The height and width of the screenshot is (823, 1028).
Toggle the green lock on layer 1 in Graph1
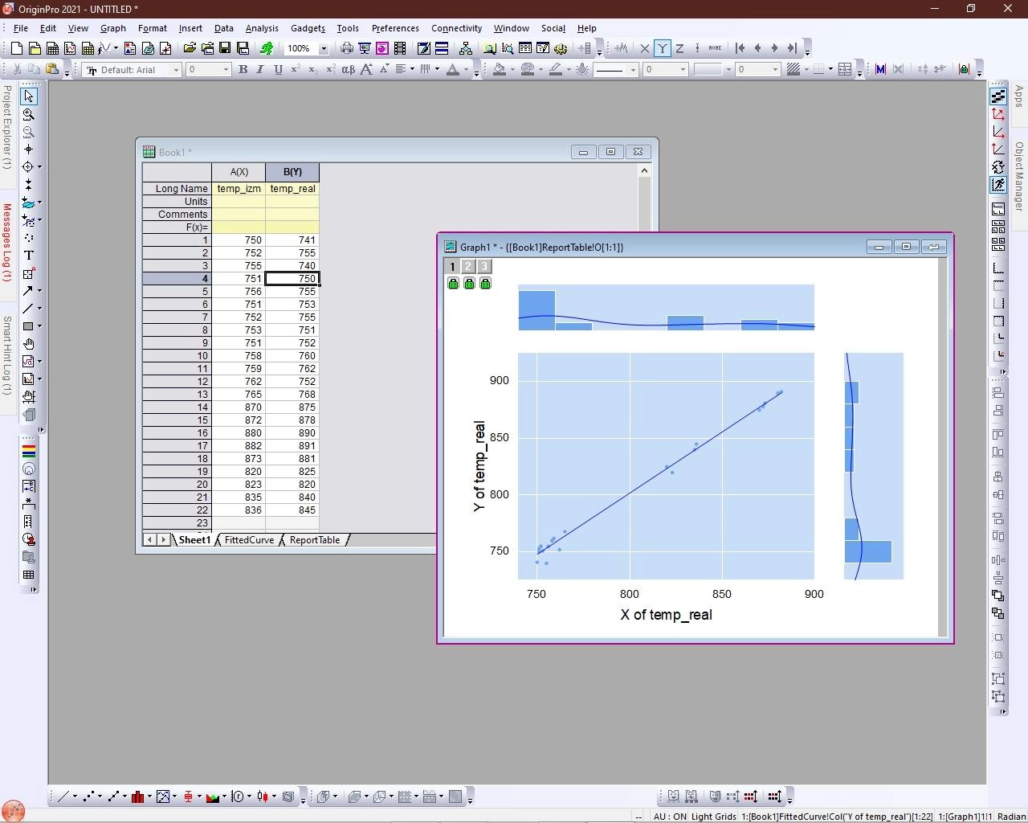(x=453, y=283)
